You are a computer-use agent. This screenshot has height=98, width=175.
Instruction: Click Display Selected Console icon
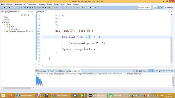click(x=160, y=71)
